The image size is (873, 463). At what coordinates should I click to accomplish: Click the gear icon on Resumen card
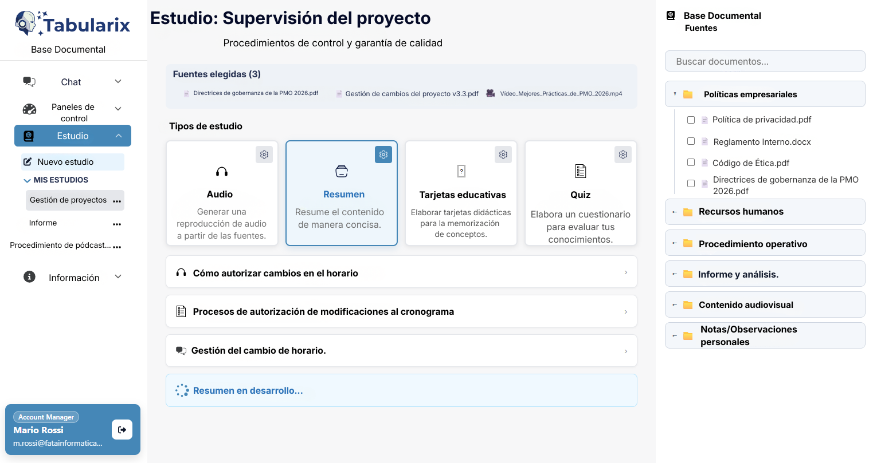click(x=383, y=155)
